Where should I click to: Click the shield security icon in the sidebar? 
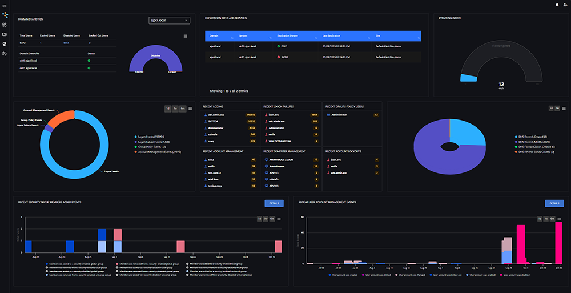5,43
